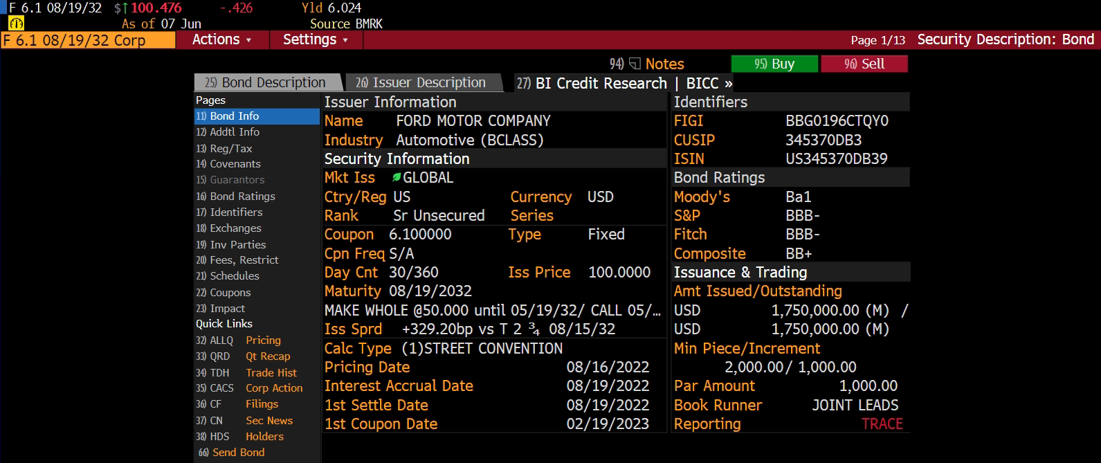1101x463 pixels.
Task: Click the green Buy button
Action: (x=774, y=64)
